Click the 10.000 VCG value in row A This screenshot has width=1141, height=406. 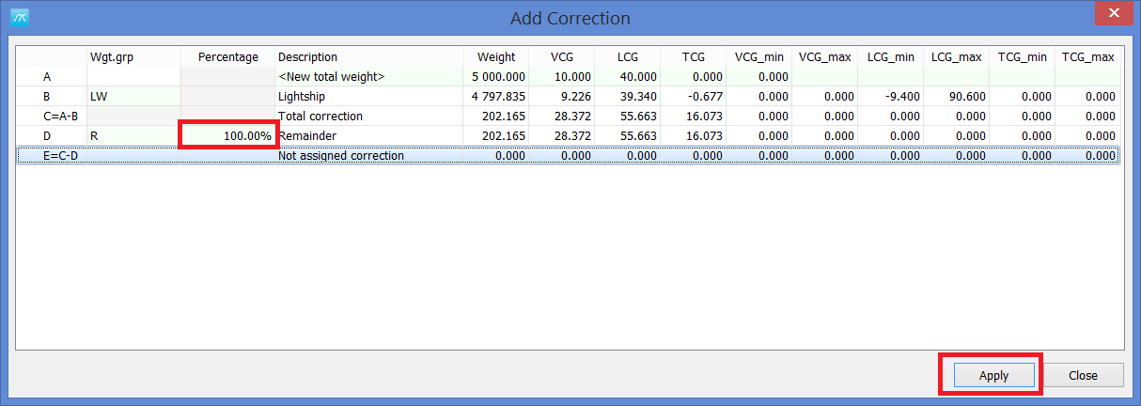(561, 76)
